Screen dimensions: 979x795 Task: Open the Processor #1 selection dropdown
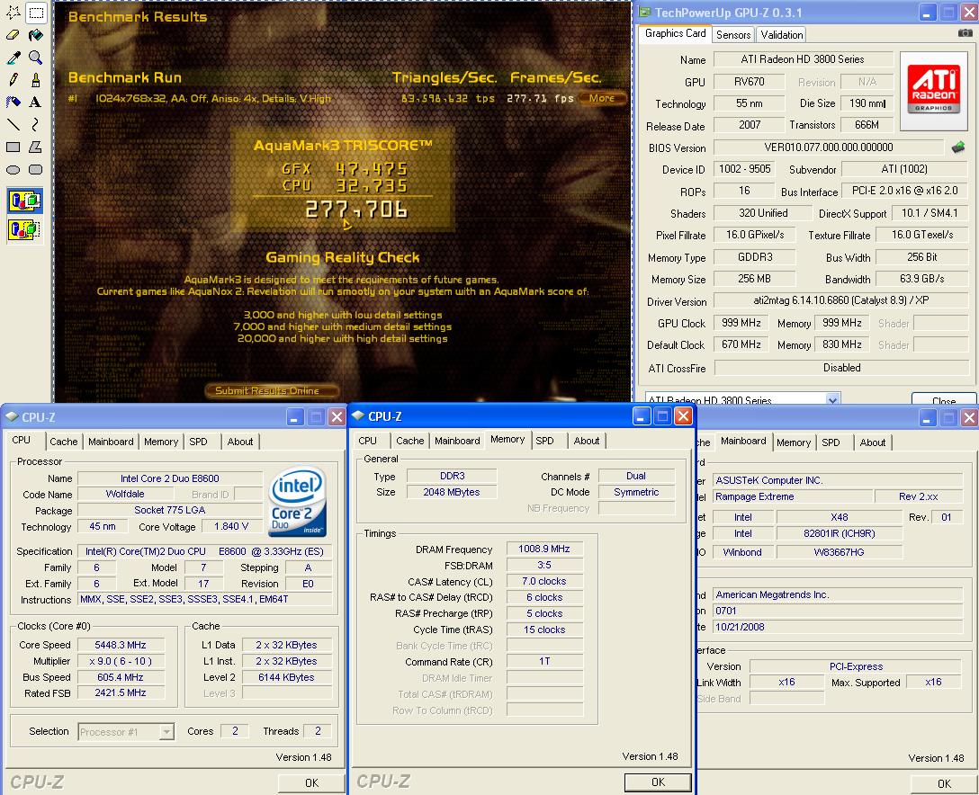[166, 731]
